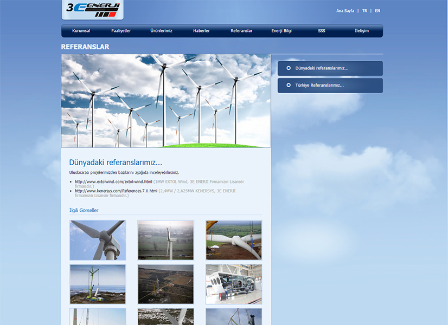Go to Ürünlerimiz in navigation bar
Viewport: 448px width, 325px height.
(161, 31)
